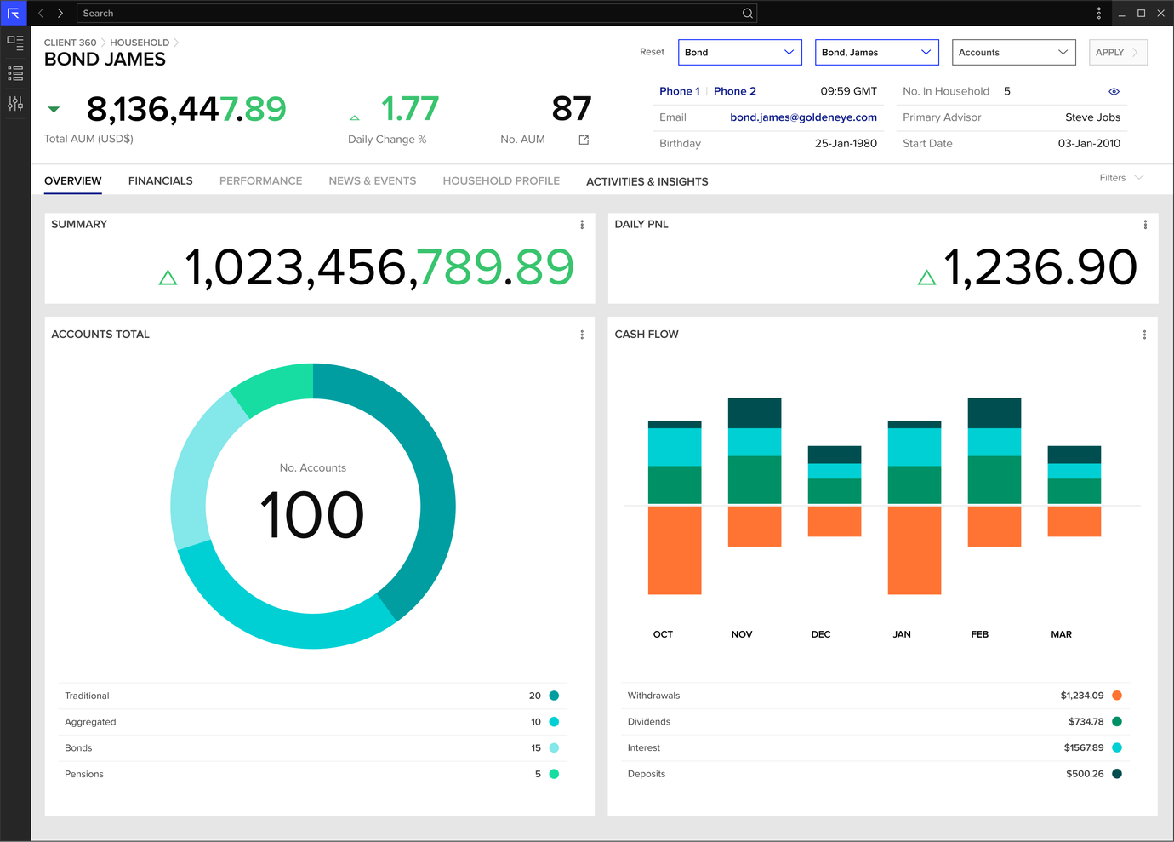Switch to the Overview tab
The height and width of the screenshot is (842, 1174).
coord(73,180)
